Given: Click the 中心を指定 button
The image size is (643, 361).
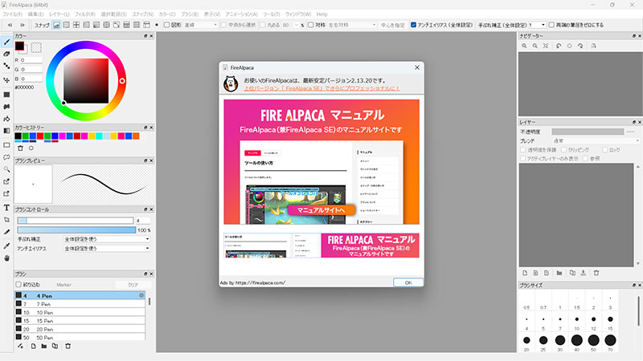Looking at the screenshot, I should (x=392, y=25).
